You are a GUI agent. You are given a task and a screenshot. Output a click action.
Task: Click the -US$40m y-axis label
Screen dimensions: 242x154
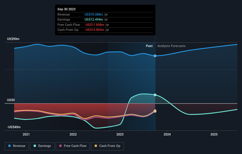click(14, 127)
